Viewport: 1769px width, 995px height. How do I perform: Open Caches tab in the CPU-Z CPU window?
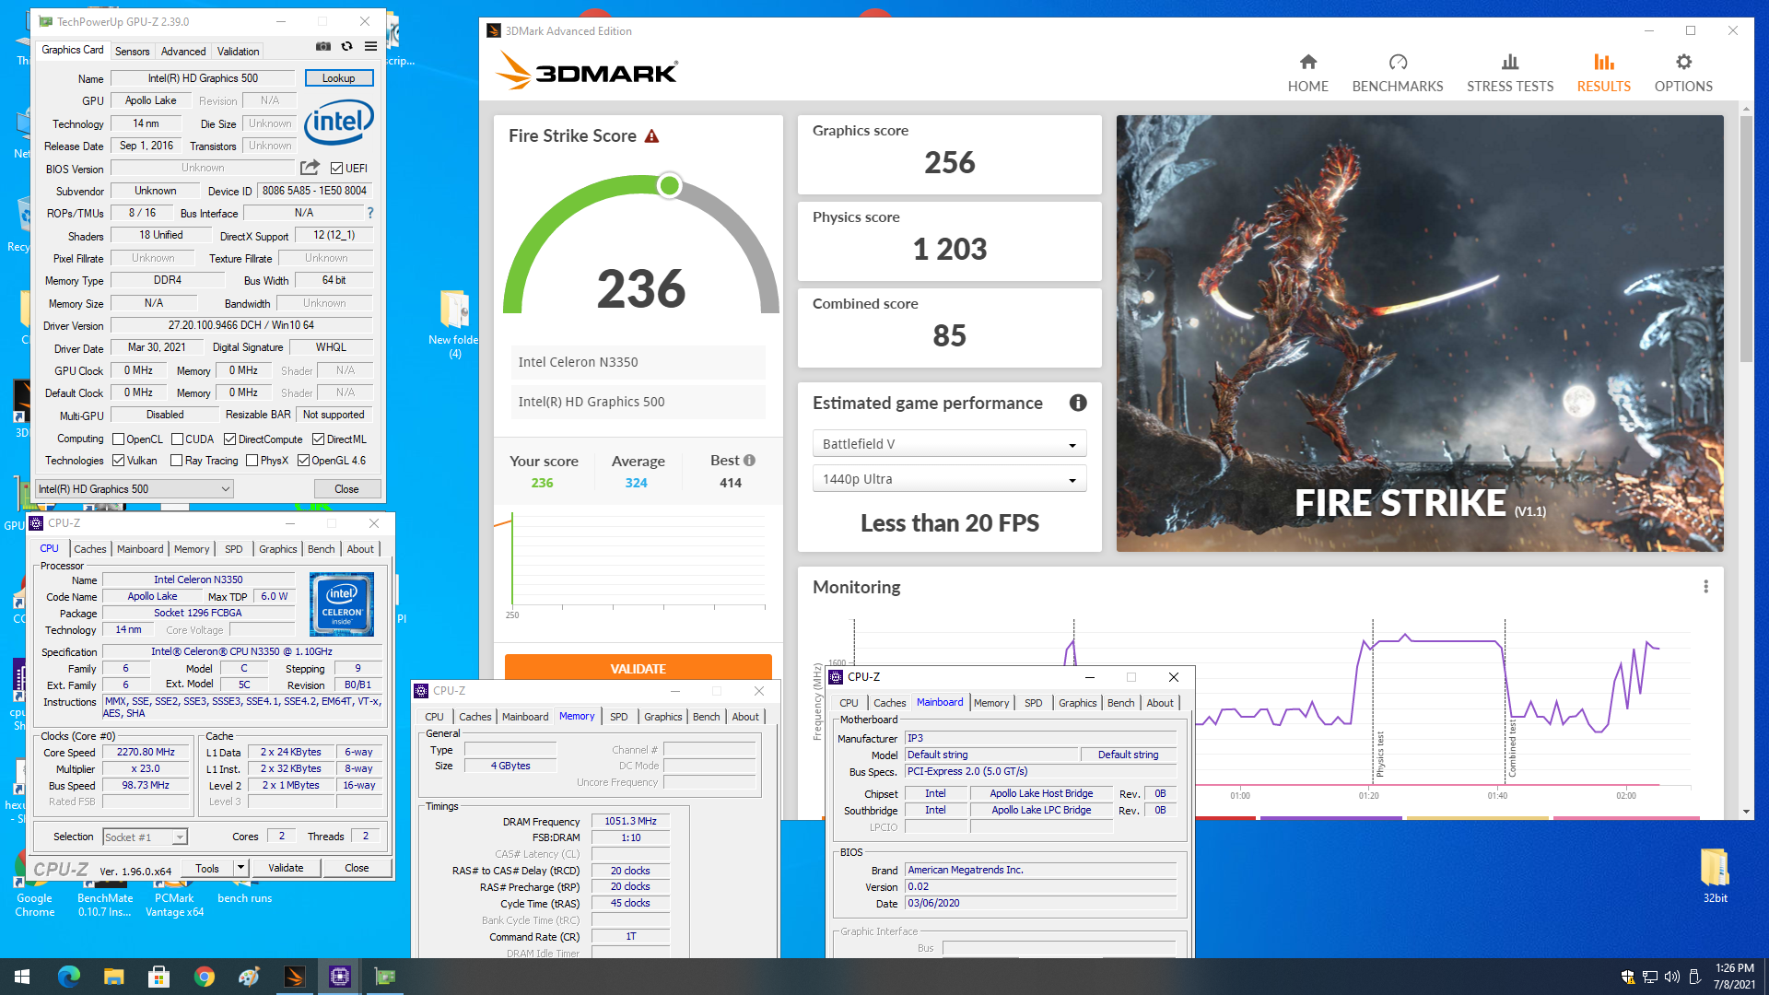90,549
